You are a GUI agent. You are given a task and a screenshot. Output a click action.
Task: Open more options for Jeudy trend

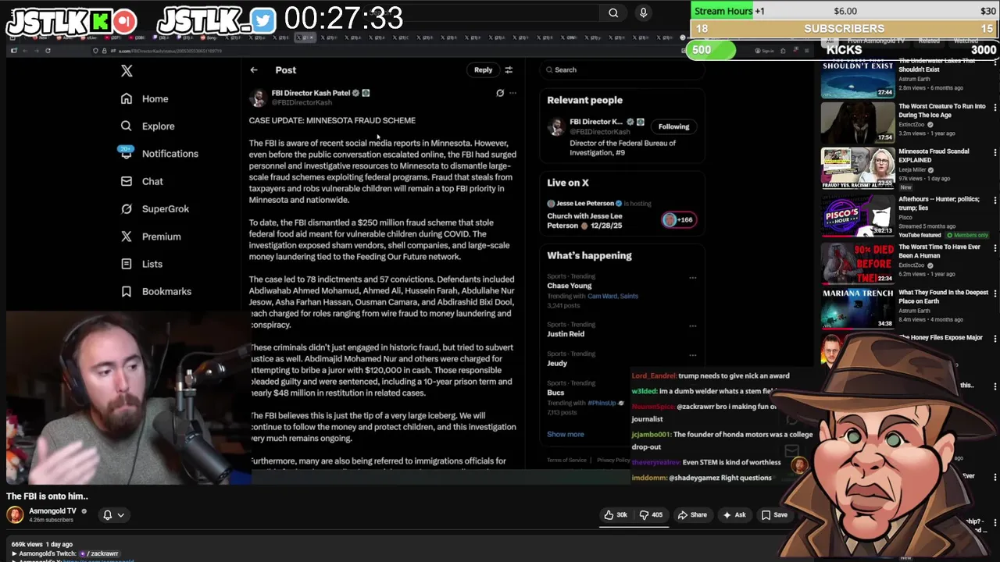692,355
